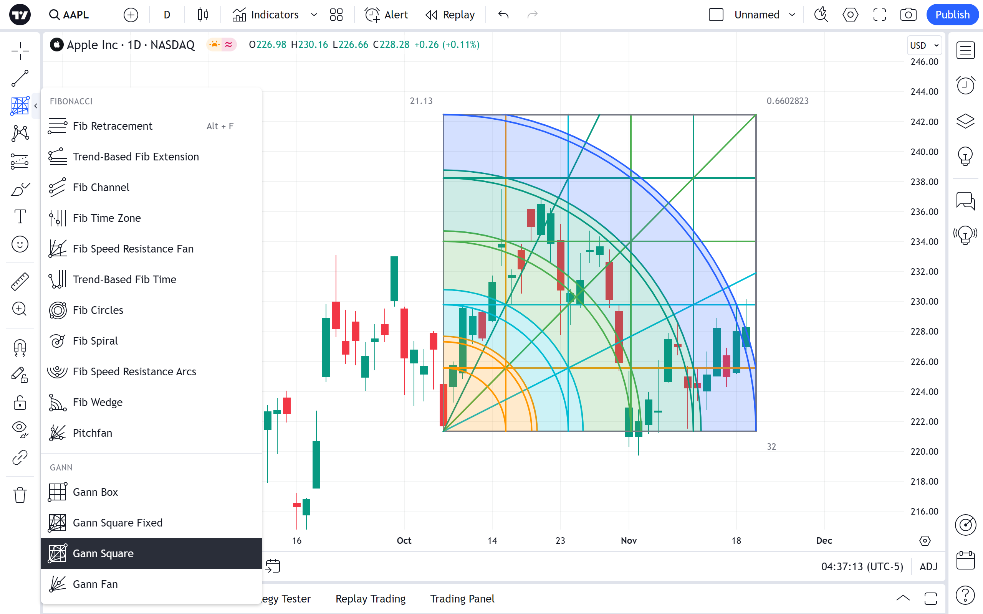Select the ruler measure tool
Viewport: 983px width, 614px height.
point(20,281)
